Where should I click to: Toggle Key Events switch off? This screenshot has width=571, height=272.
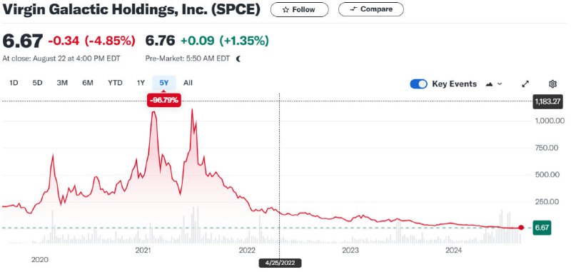tap(418, 84)
